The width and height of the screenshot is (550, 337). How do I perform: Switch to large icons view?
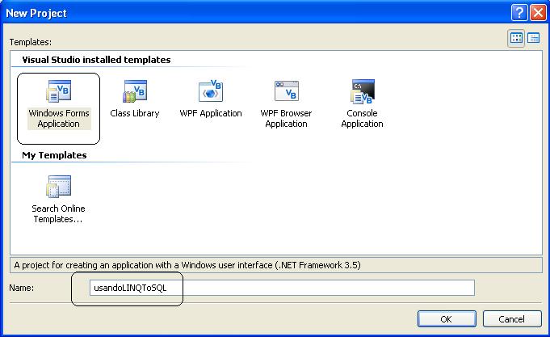[x=516, y=38]
